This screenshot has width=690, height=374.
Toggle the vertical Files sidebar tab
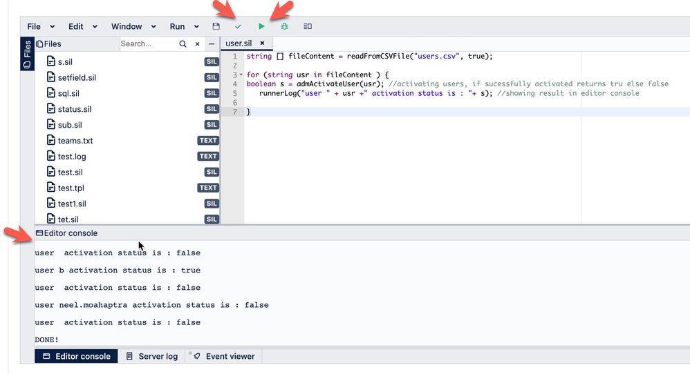coord(27,54)
